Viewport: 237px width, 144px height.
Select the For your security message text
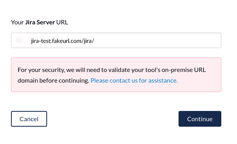click(112, 75)
